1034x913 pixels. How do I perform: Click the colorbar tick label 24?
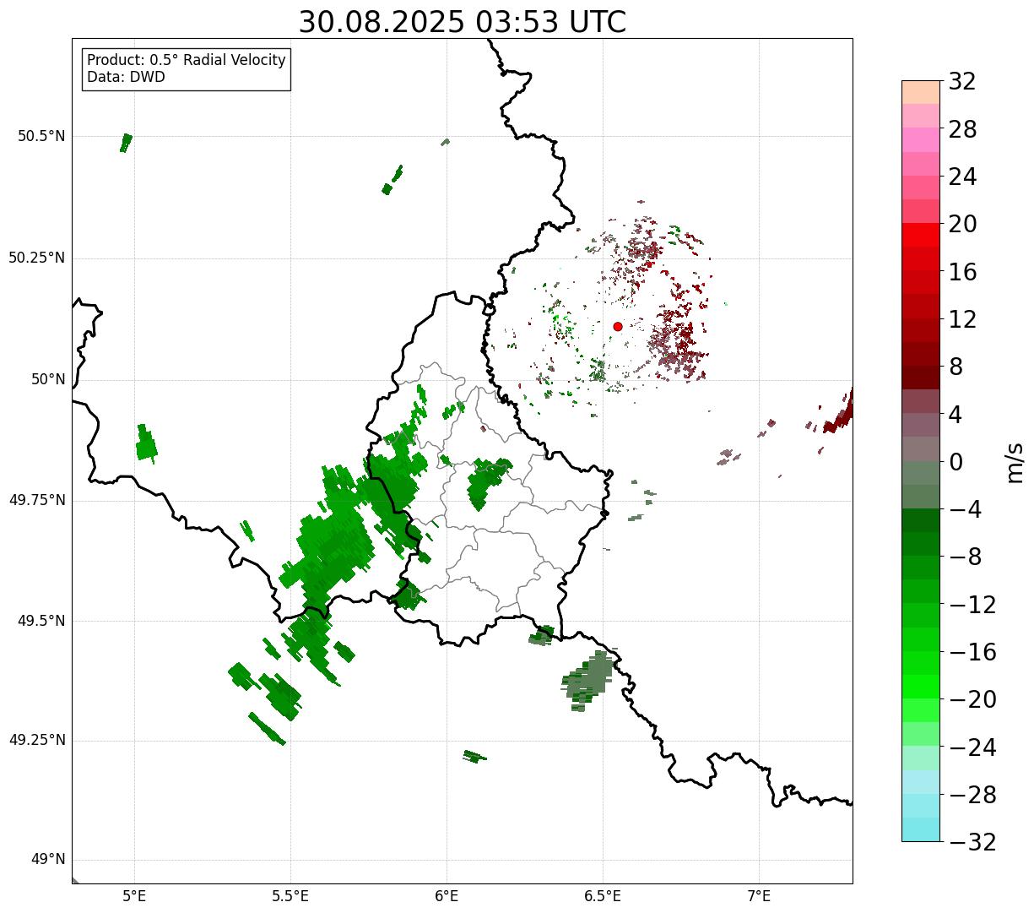tap(962, 177)
